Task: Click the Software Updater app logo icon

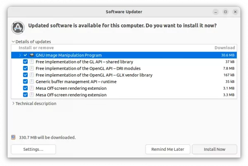Action: (18, 28)
